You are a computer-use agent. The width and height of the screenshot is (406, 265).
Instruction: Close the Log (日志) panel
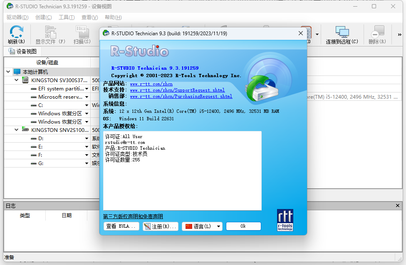pos(397,206)
